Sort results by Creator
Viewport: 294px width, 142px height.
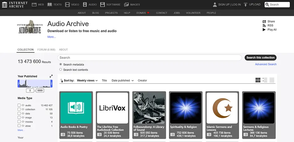pos(142,81)
